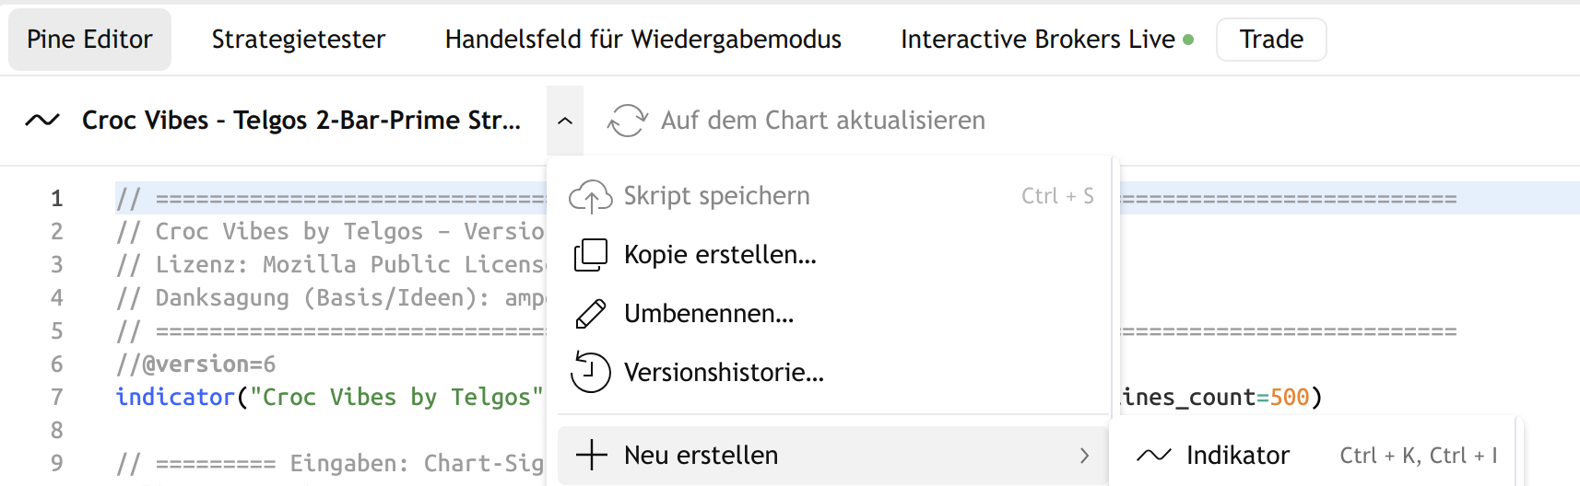Viewport: 1580px width, 486px height.
Task: Click the pencil icon beside Umbenennen
Action: [x=590, y=314]
